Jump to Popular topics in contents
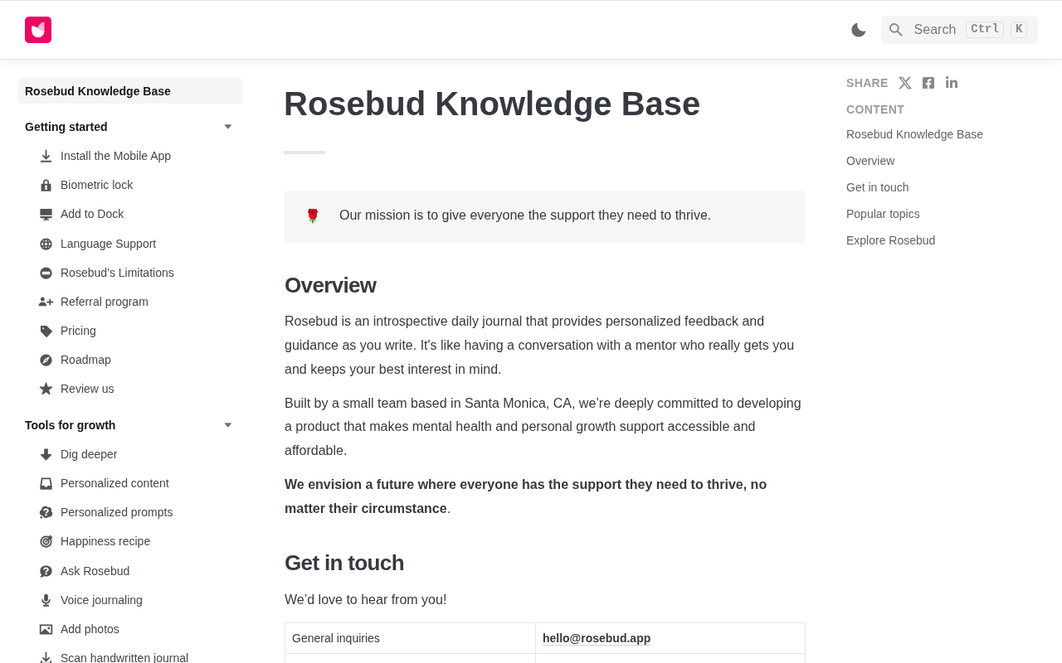Image resolution: width=1062 pixels, height=663 pixels. [883, 214]
